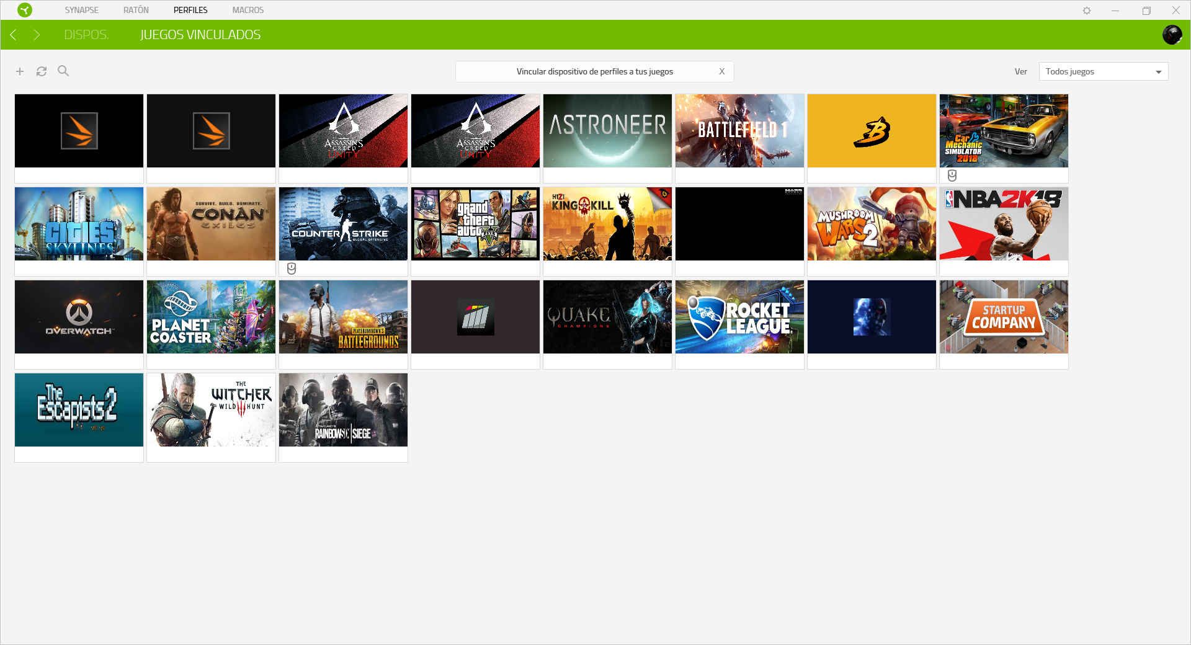
Task: Click the Vincular dispositivo de perfiles message
Action: tap(594, 71)
